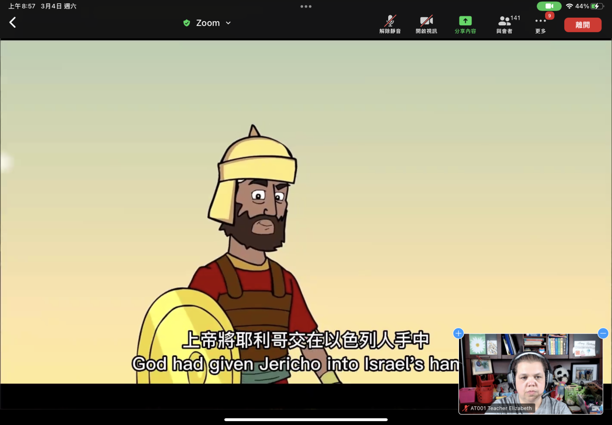612x425 pixels.
Task: Tap the green encryption shield icon
Action: [x=186, y=23]
